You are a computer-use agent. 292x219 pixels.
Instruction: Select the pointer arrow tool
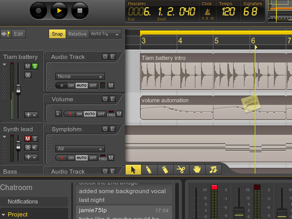tap(133, 170)
